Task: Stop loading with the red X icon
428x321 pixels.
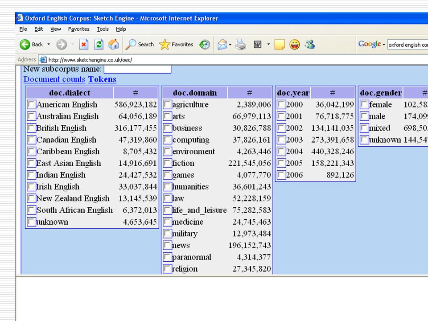Action: pos(84,44)
